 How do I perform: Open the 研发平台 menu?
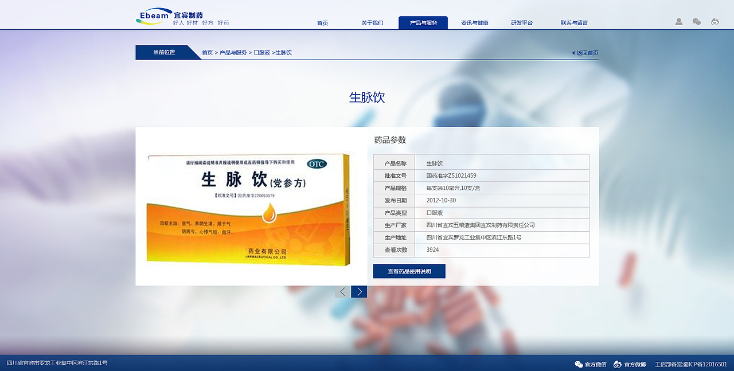[522, 23]
